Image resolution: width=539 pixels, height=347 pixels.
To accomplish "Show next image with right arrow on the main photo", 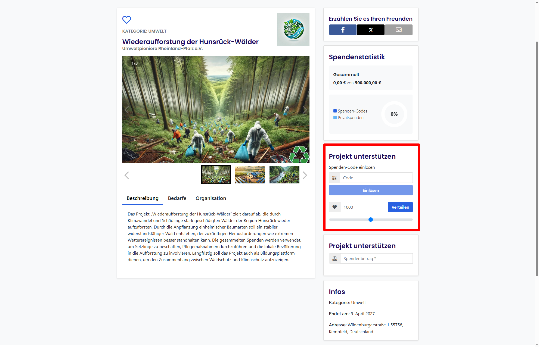I will [x=305, y=110].
